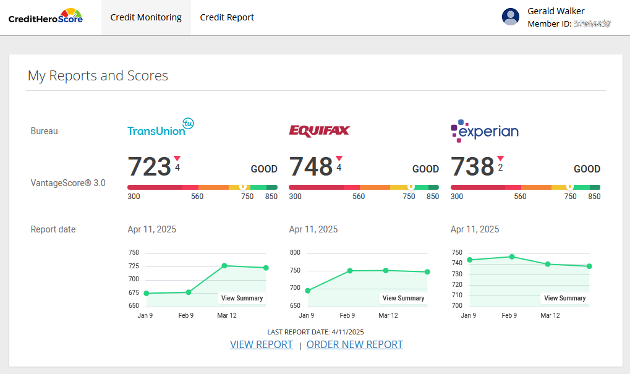Screen dimensions: 630x374
Task: Click the ORDER NEW REPORT link
Action: 355,345
